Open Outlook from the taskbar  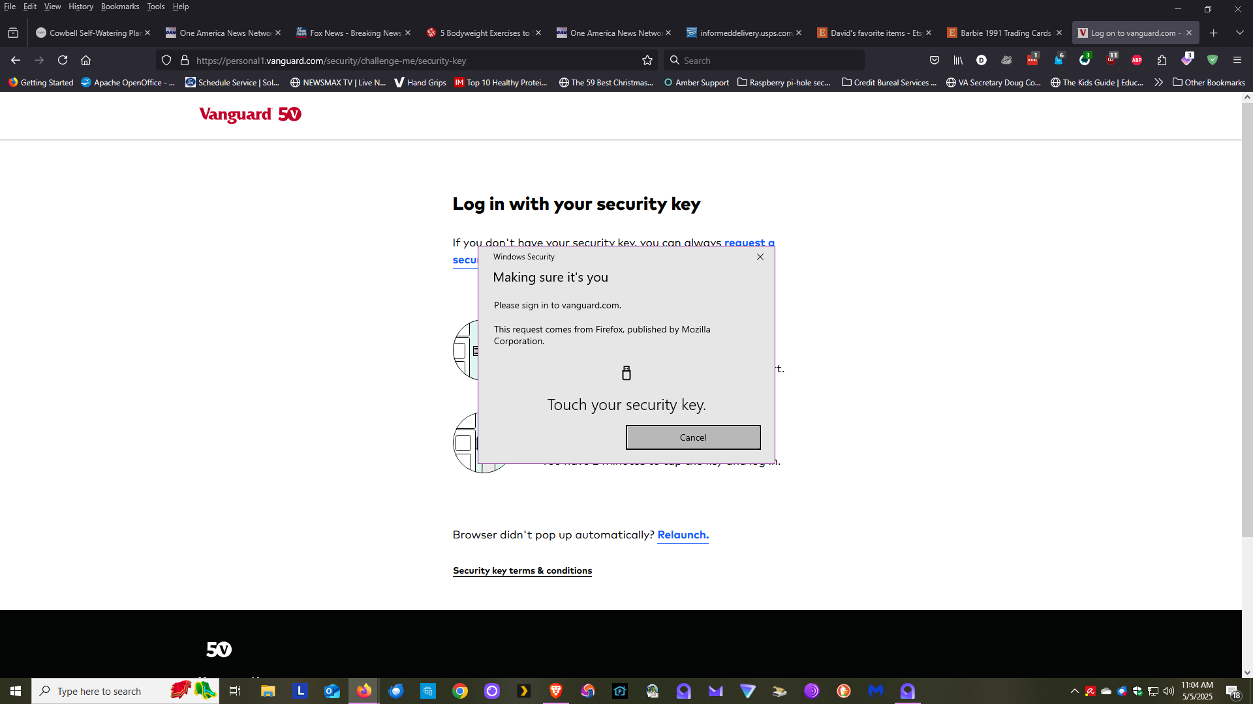coord(332,691)
